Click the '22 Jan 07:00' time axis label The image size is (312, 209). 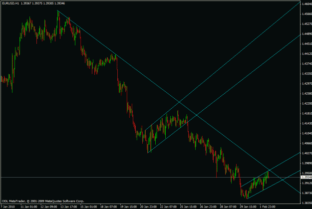pos(168,207)
